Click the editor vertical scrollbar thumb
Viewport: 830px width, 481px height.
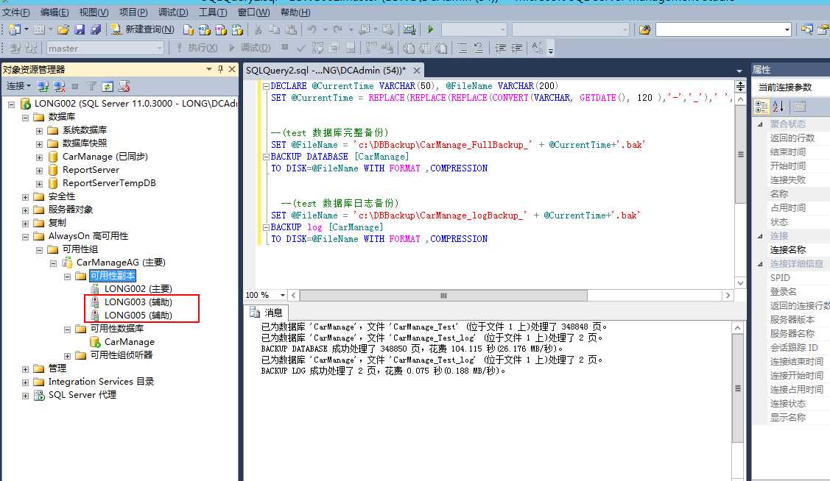point(741,154)
